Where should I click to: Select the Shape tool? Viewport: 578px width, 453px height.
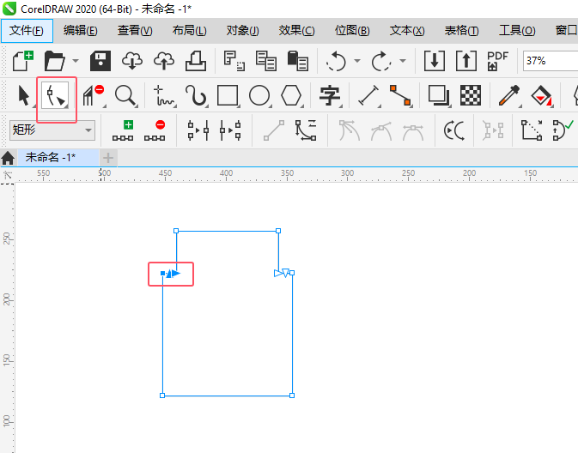coord(55,96)
